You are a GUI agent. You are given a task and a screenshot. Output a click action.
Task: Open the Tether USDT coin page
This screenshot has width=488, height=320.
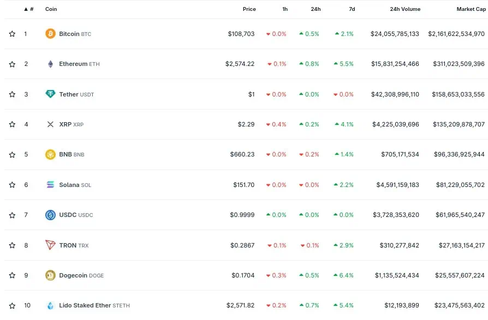click(x=76, y=94)
